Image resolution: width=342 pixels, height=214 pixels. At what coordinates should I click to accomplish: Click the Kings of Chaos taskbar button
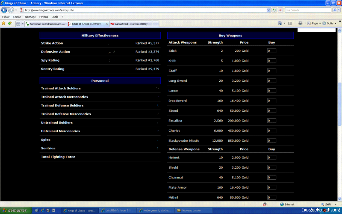80,211
